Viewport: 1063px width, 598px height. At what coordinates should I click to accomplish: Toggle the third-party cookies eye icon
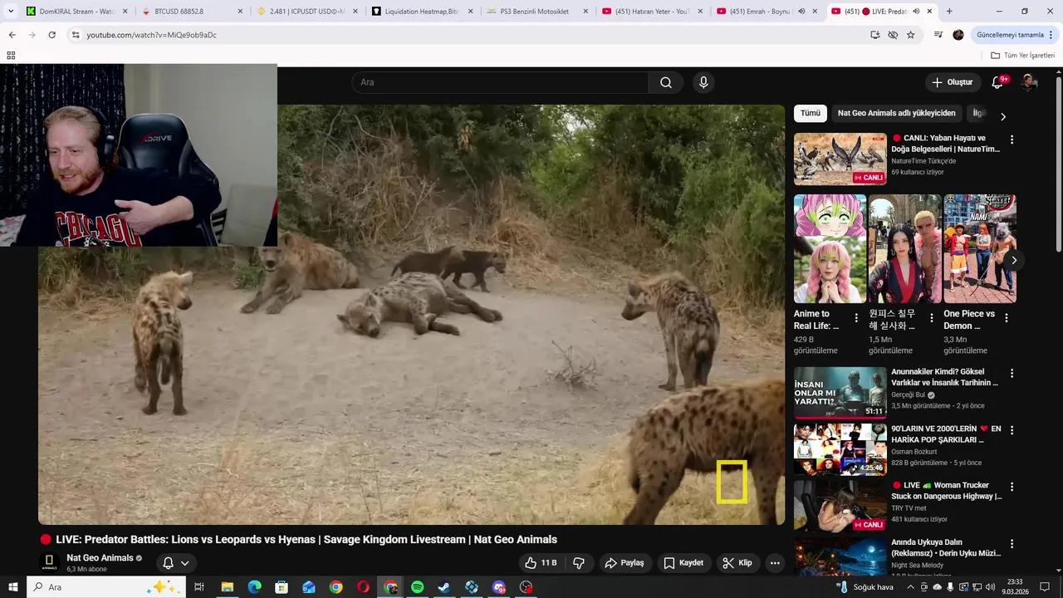tap(893, 35)
